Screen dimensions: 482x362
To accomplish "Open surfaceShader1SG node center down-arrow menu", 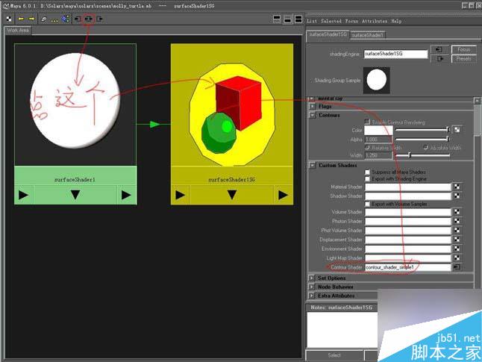I will coord(232,195).
